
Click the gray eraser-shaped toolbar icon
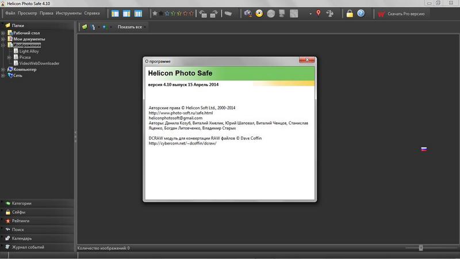point(228,13)
